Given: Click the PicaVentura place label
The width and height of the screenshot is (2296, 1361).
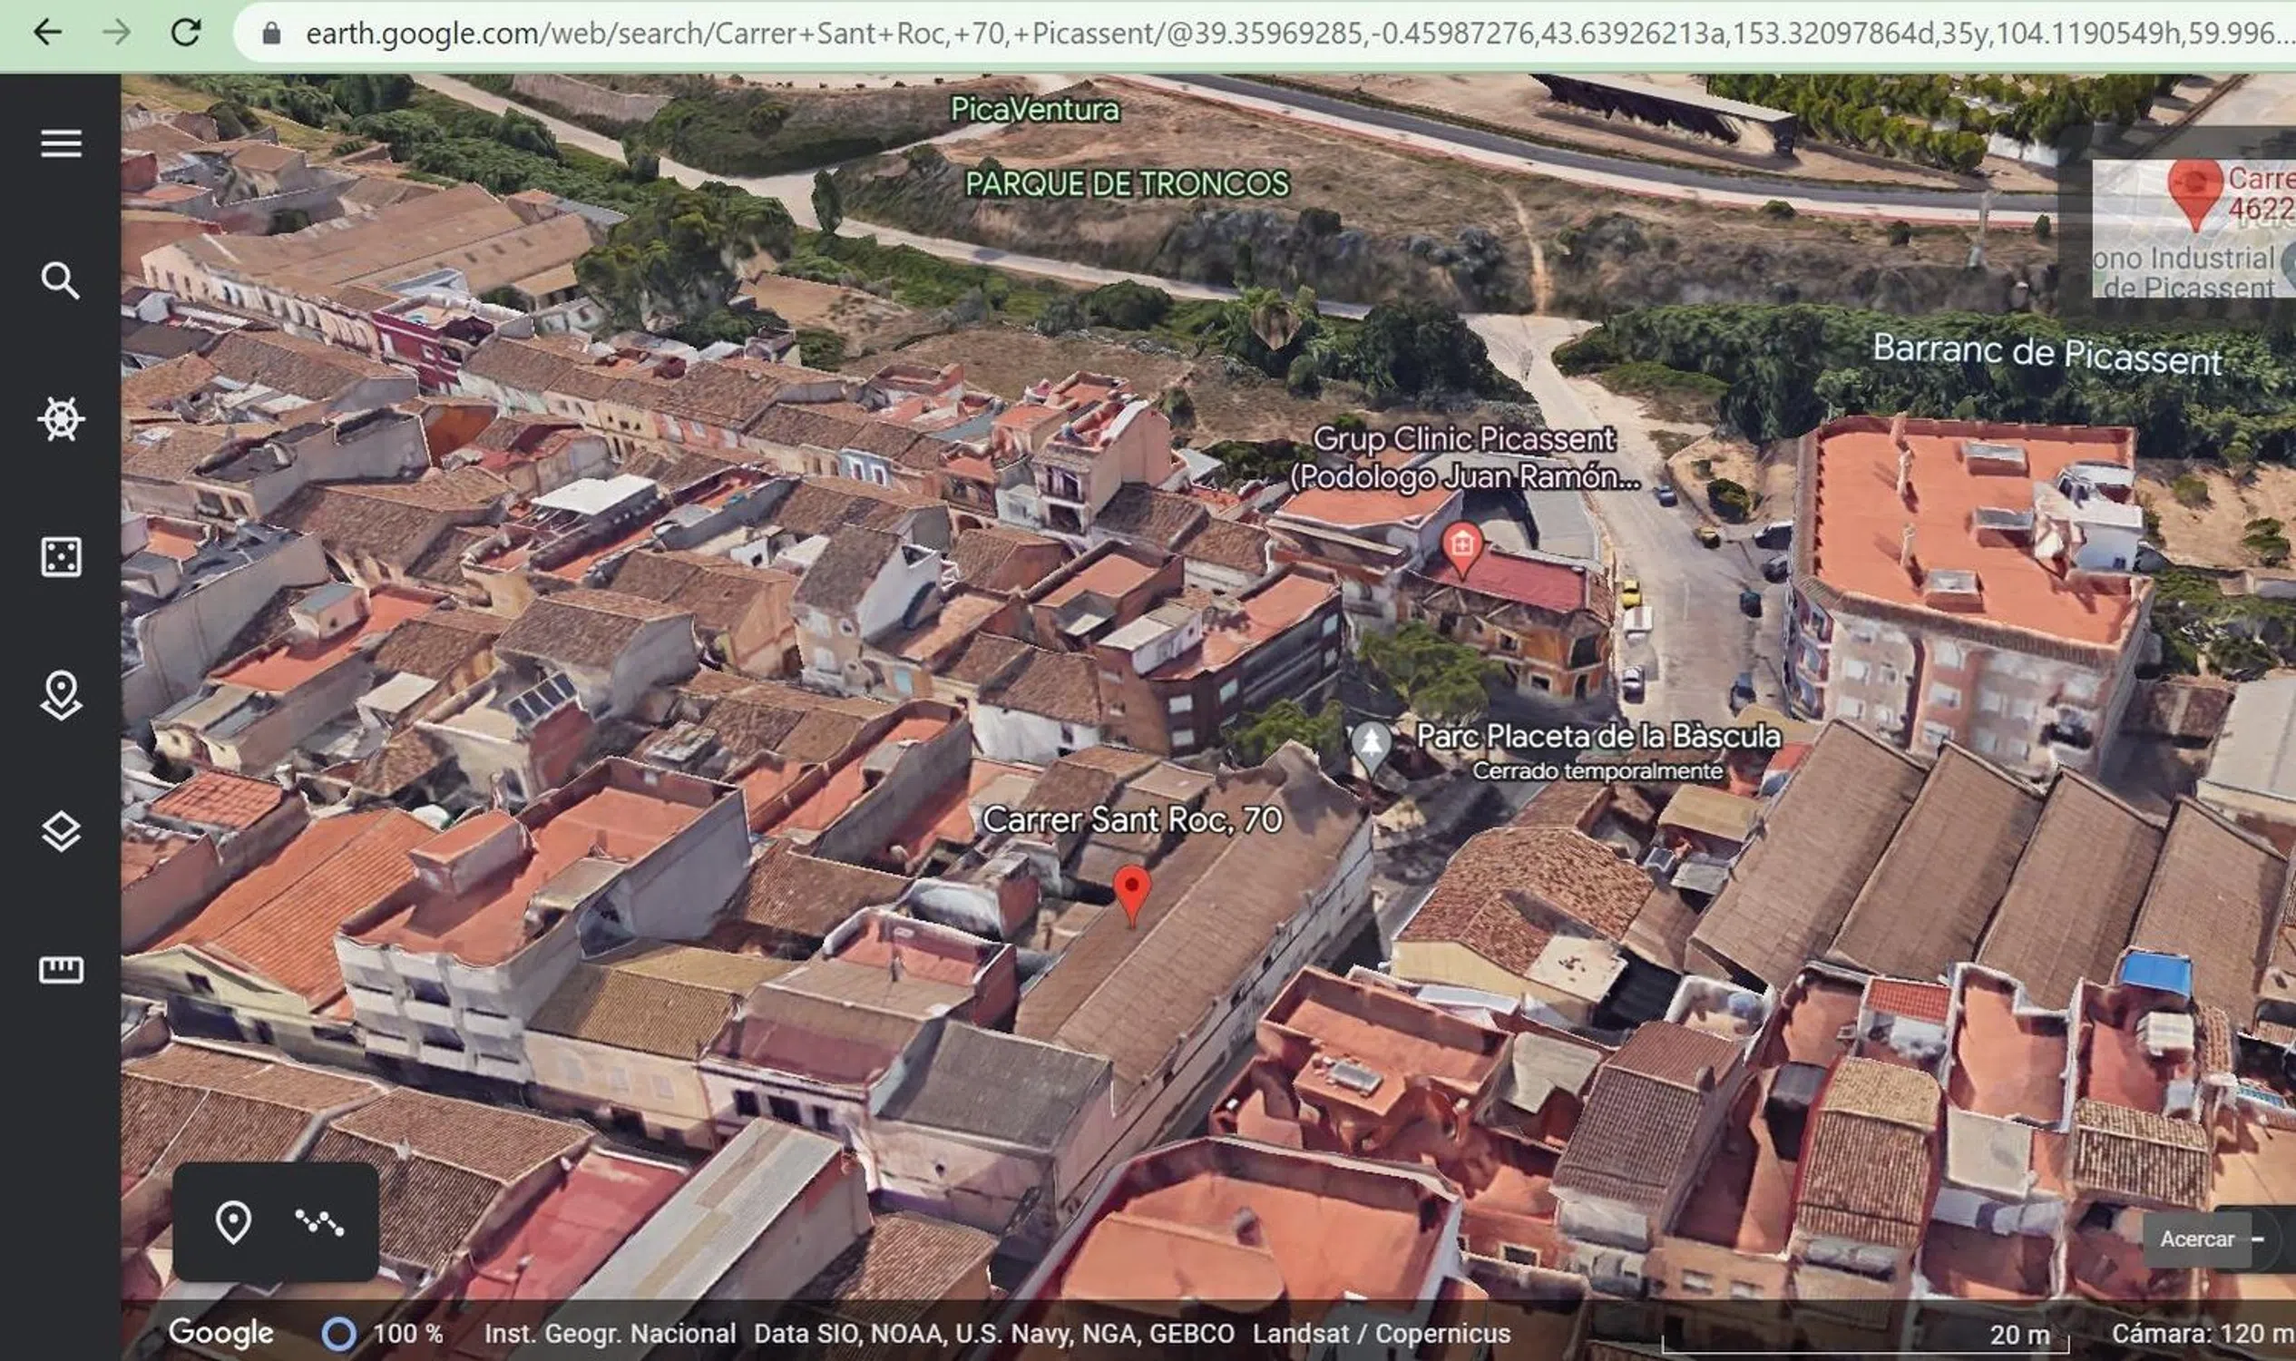Looking at the screenshot, I should (x=1034, y=110).
